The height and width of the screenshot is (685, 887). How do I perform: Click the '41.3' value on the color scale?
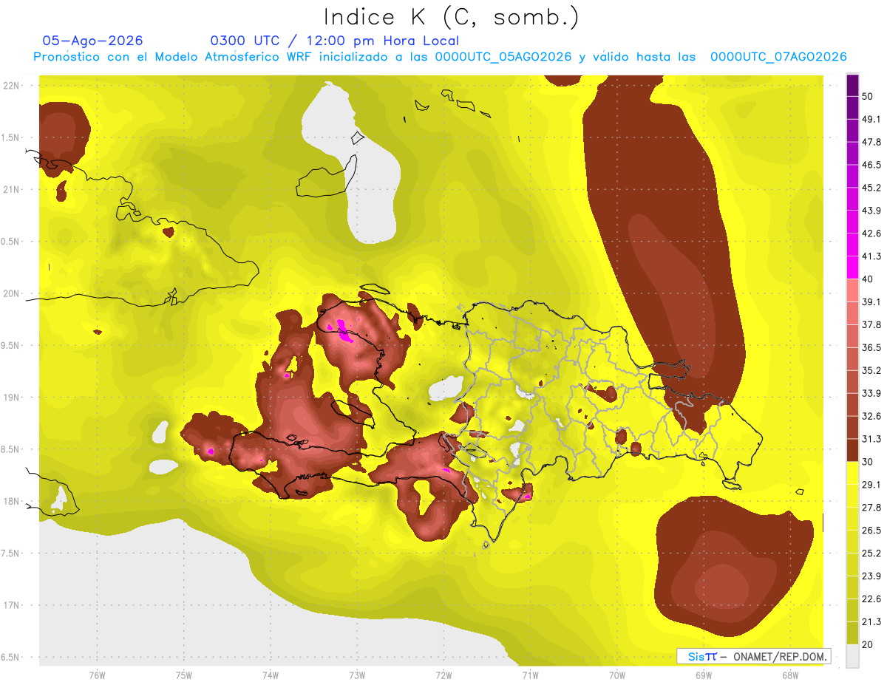(x=871, y=256)
